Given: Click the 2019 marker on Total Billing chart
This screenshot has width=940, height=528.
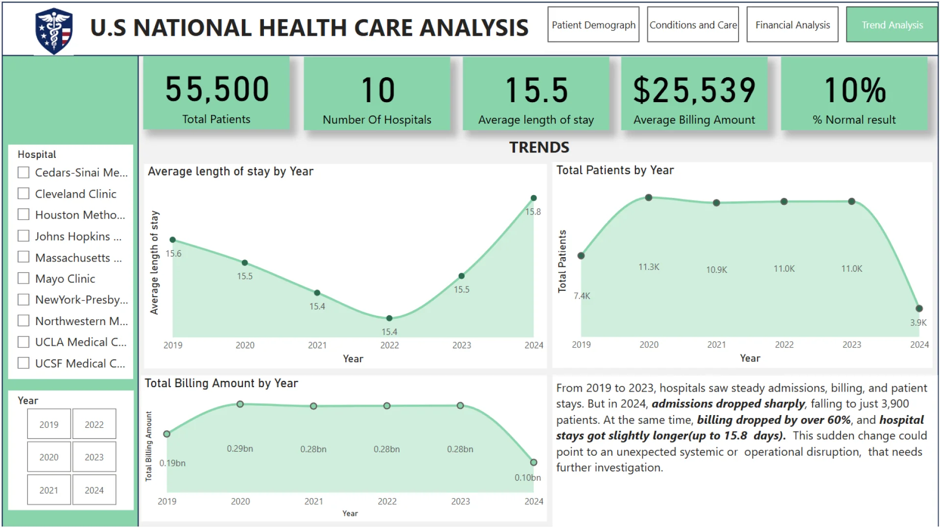Looking at the screenshot, I should pos(167,434).
